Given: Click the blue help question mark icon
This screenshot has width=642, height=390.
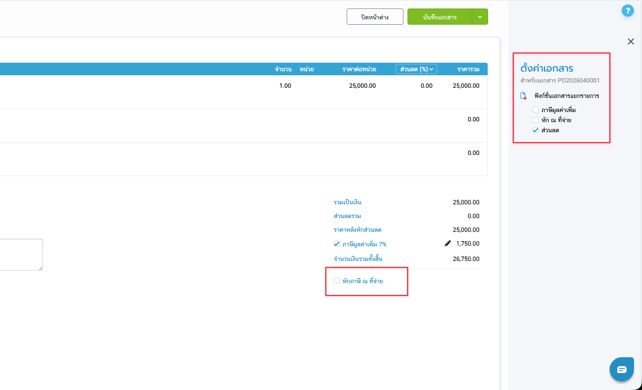Looking at the screenshot, I should (627, 11).
